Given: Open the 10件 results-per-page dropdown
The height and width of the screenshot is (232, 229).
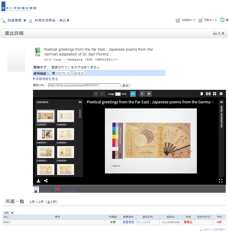Looking at the screenshot, I should point(8,213).
